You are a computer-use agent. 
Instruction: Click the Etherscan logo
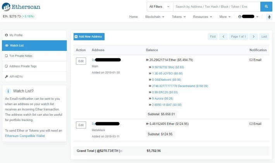[21, 7]
